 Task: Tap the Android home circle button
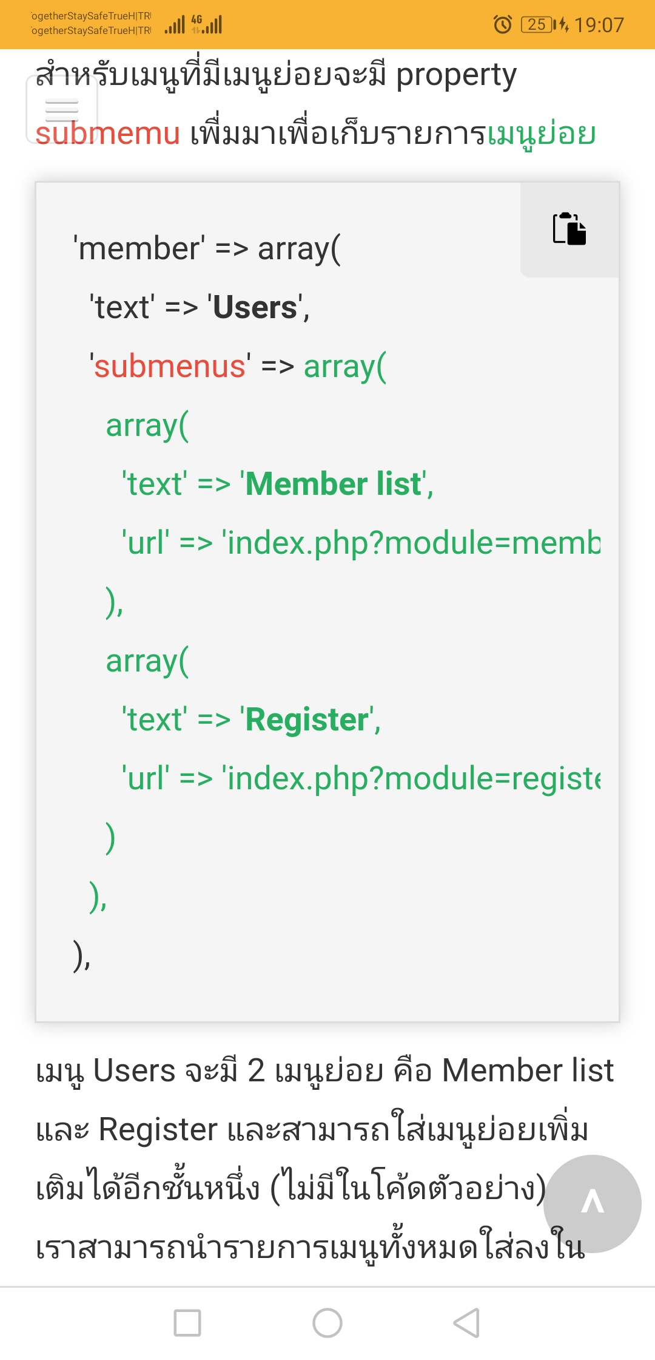(x=327, y=1323)
